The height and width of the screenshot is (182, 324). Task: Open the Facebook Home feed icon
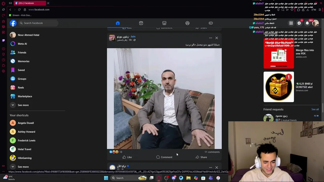tap(118, 23)
